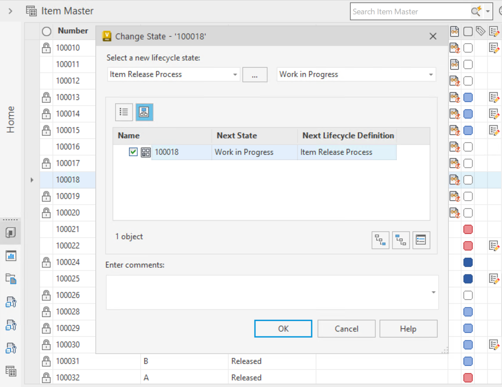Click the Next Lifecycle Definition column header

(348, 135)
